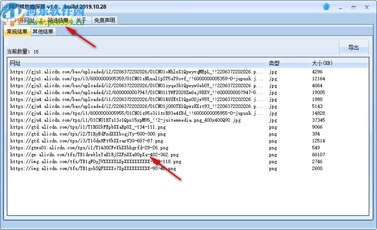Image resolution: width=377 pixels, height=230 pixels.
Task: Select the row with size 4296
Action: [x=188, y=72]
